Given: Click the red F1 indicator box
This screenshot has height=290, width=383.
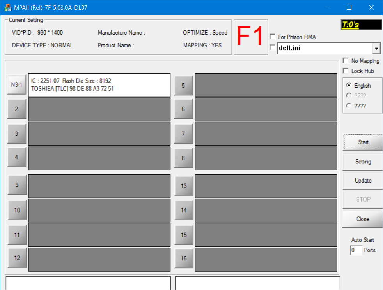Looking at the screenshot, I should (x=251, y=37).
